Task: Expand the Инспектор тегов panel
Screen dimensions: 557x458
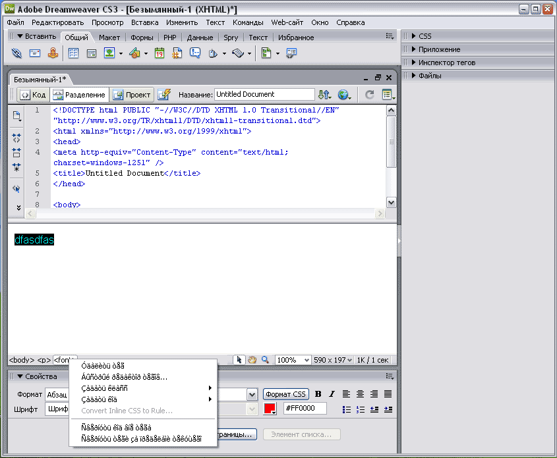Action: point(414,63)
